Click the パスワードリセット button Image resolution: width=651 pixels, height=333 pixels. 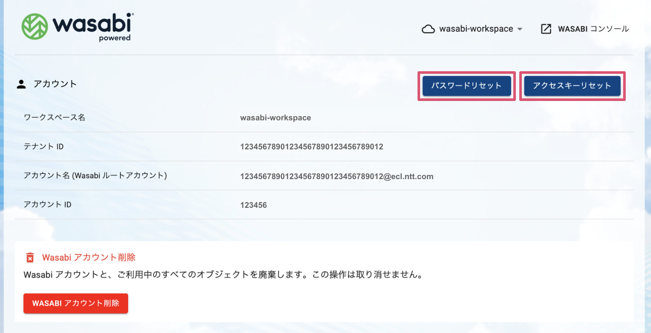click(x=466, y=86)
